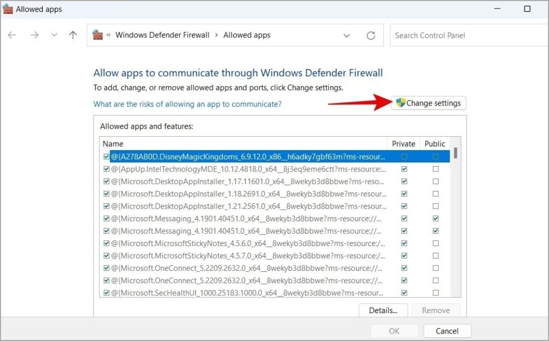549x341 pixels.
Task: Toggle Private for SecHealthUI_1000.25183.1000.0
Action: click(404, 293)
